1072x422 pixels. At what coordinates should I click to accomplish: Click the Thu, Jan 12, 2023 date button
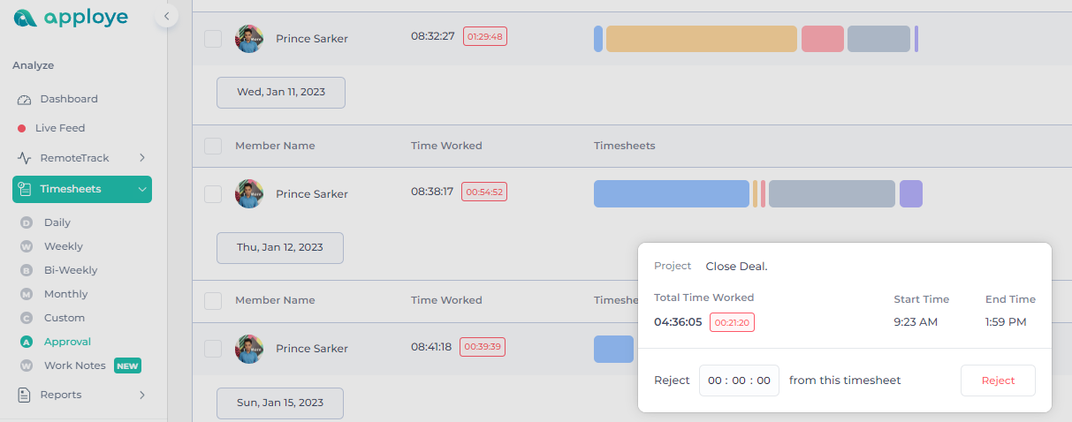(280, 248)
